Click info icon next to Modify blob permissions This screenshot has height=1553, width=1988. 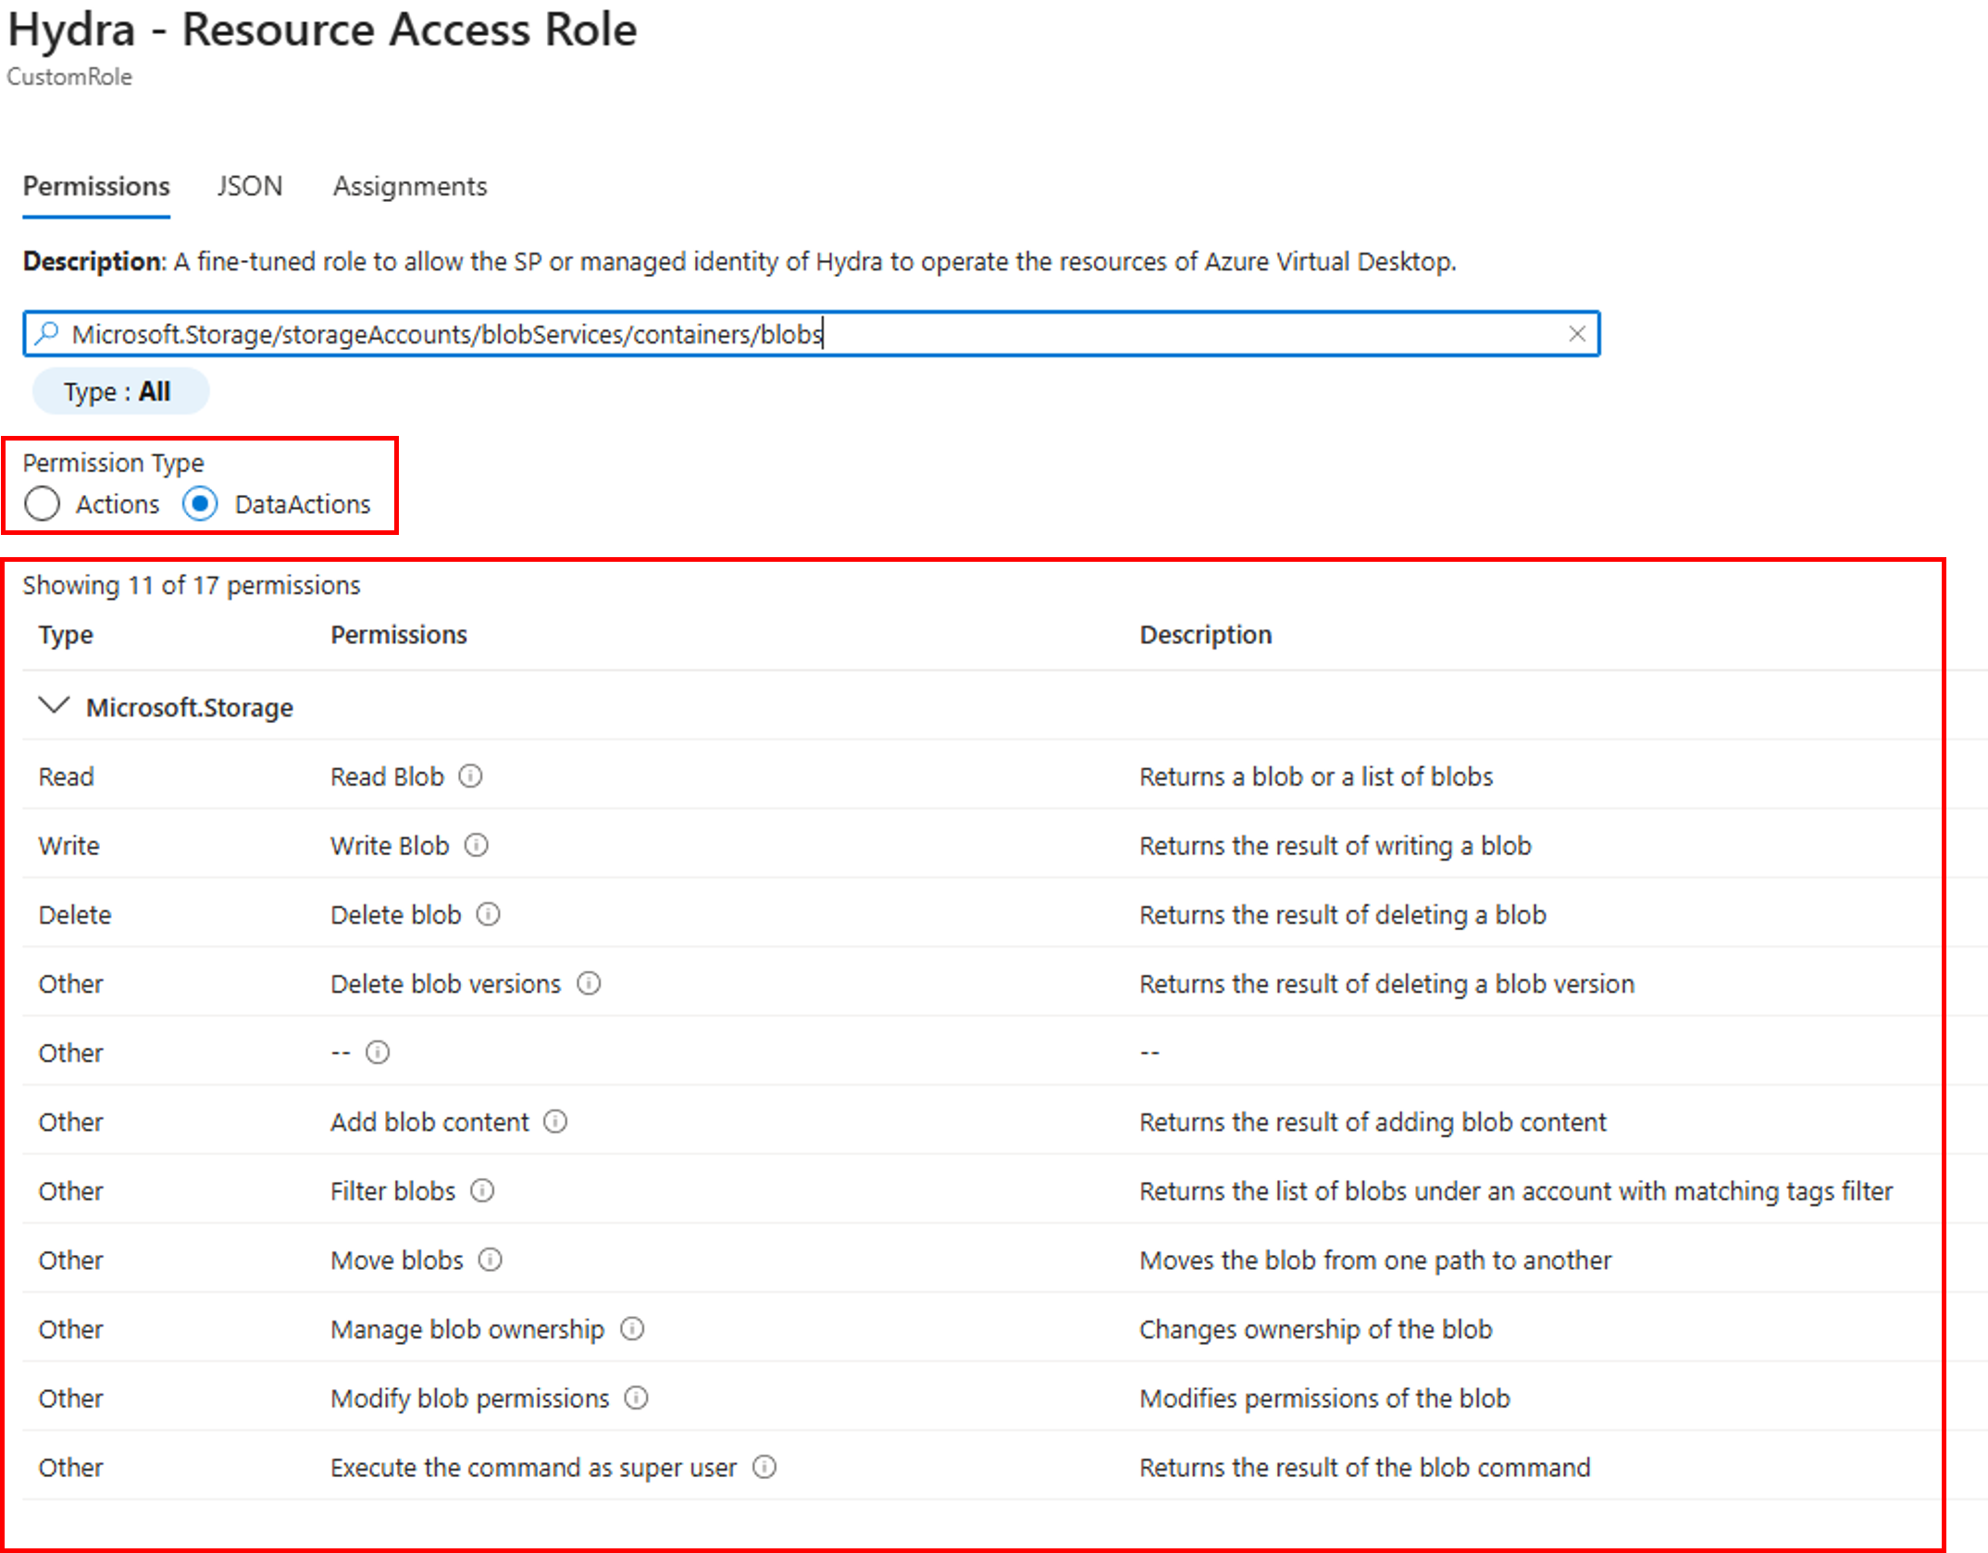point(636,1398)
